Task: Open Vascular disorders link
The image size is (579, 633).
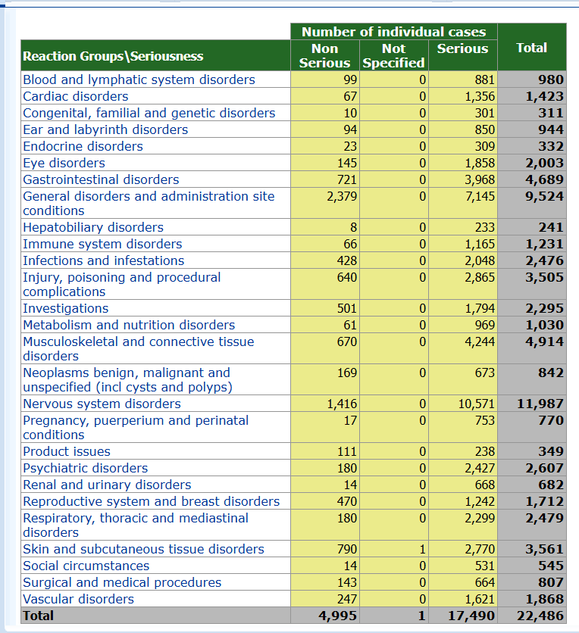Action: (x=78, y=599)
